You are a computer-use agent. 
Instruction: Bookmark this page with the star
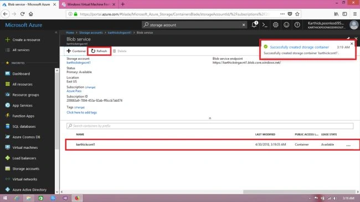(297, 14)
